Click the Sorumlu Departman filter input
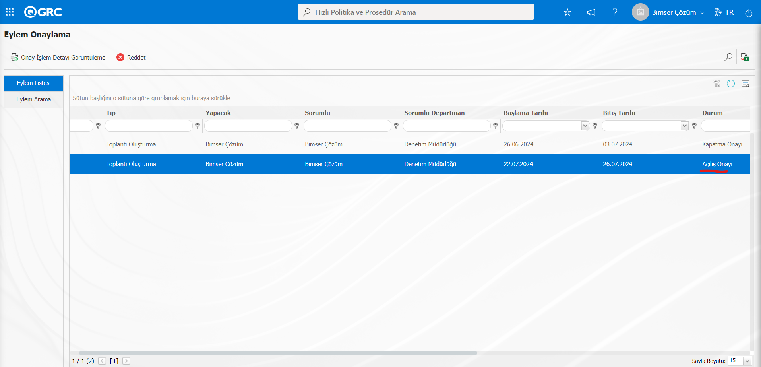Image resolution: width=761 pixels, height=367 pixels. click(447, 126)
